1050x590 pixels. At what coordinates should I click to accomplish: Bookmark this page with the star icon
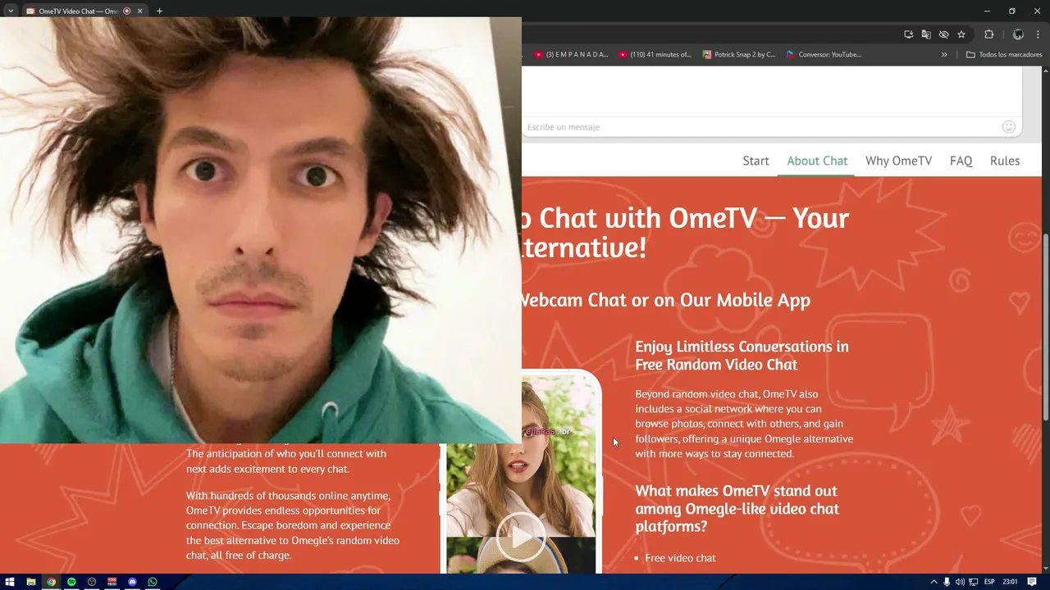point(961,34)
